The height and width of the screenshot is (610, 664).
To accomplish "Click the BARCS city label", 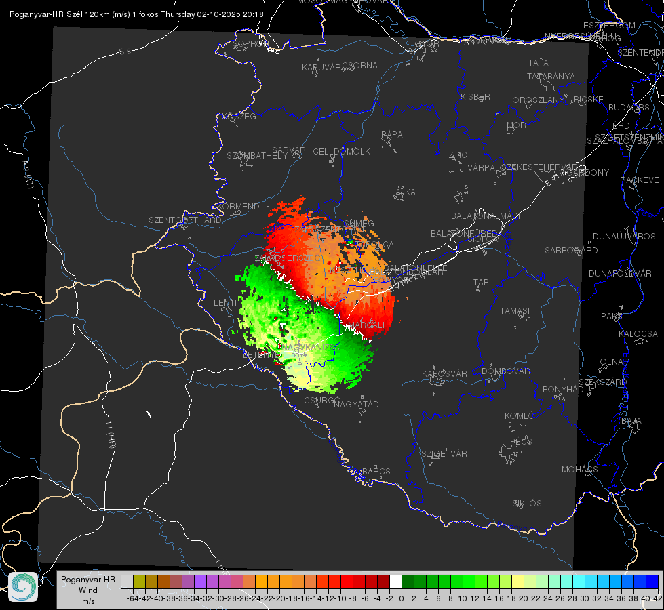I will [376, 471].
